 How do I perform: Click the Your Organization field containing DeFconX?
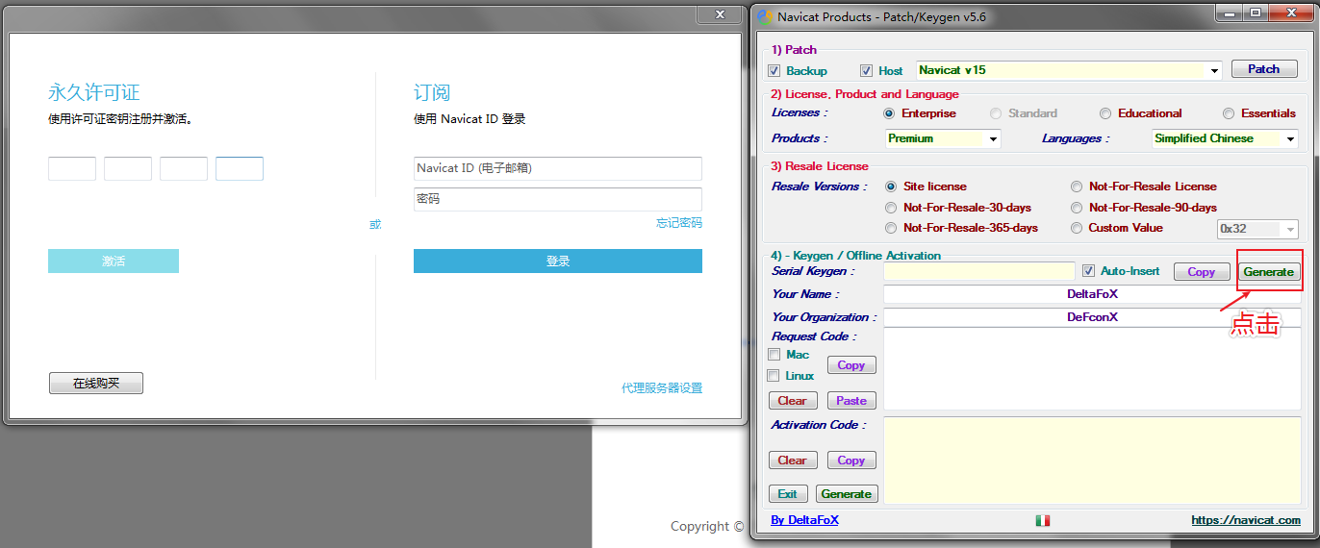(1092, 317)
